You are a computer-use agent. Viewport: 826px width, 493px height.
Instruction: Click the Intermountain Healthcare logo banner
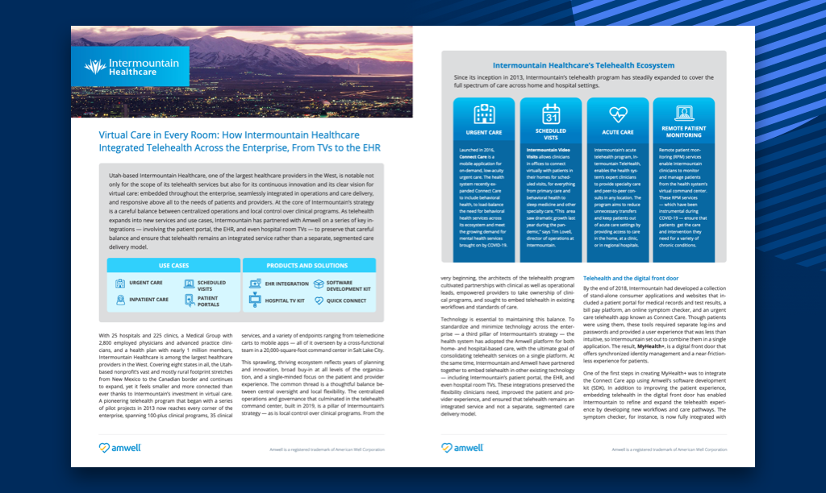130,66
